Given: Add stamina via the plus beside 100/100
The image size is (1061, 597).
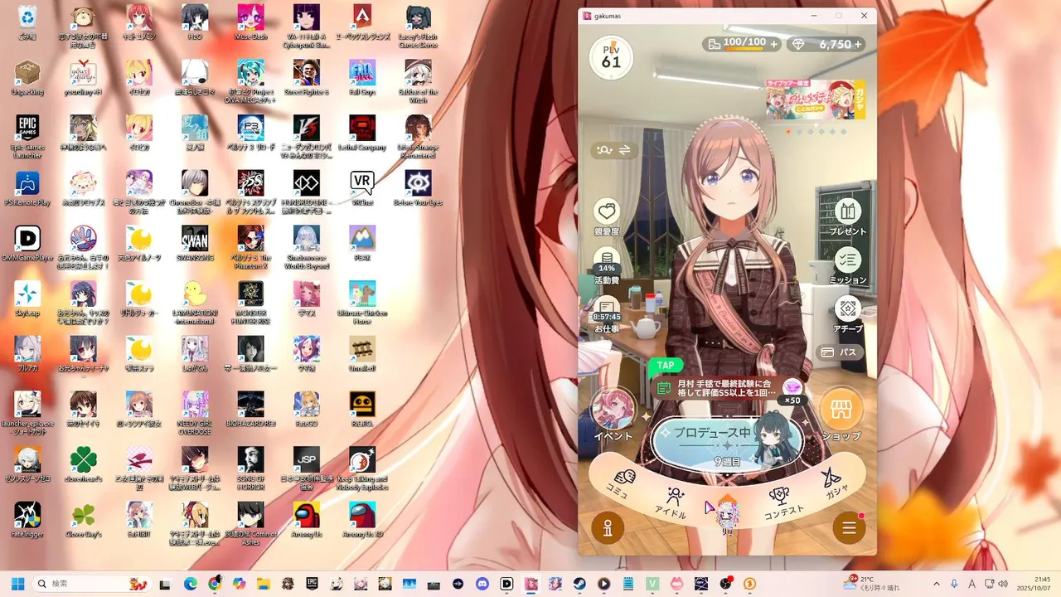Looking at the screenshot, I should pyautogui.click(x=774, y=44).
